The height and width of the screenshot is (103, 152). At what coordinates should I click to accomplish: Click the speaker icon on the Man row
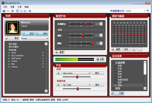[43, 64]
